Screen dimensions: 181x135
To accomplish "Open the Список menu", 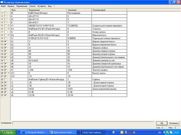I will 32,6.
